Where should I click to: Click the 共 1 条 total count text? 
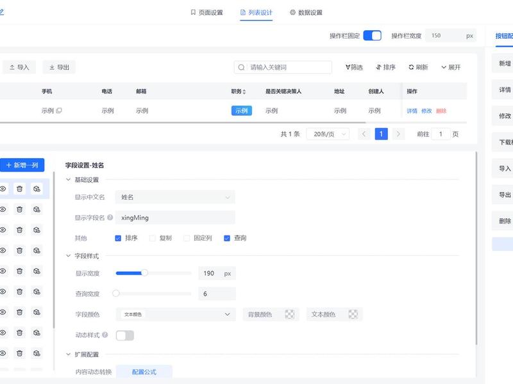click(290, 134)
